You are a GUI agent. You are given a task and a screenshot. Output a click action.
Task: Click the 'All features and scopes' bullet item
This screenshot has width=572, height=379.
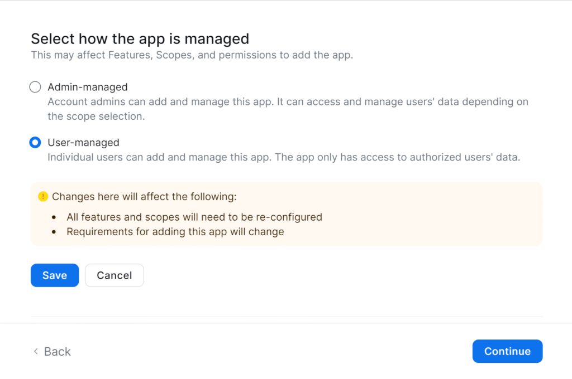[x=194, y=217]
